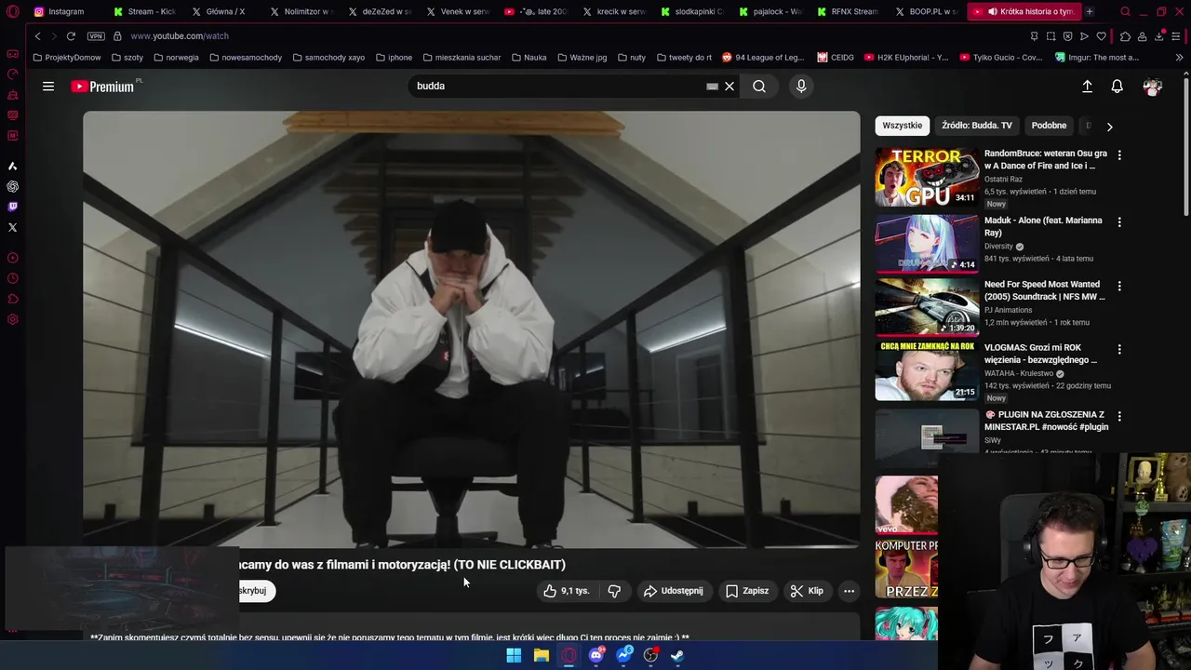Expand hidden bookmarks with double chevron

coord(1179,58)
